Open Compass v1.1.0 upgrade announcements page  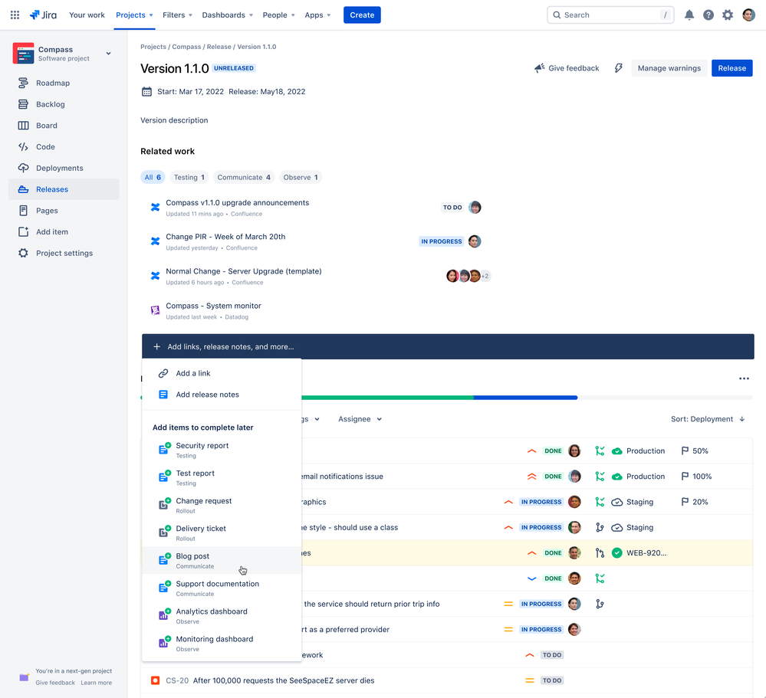238,202
